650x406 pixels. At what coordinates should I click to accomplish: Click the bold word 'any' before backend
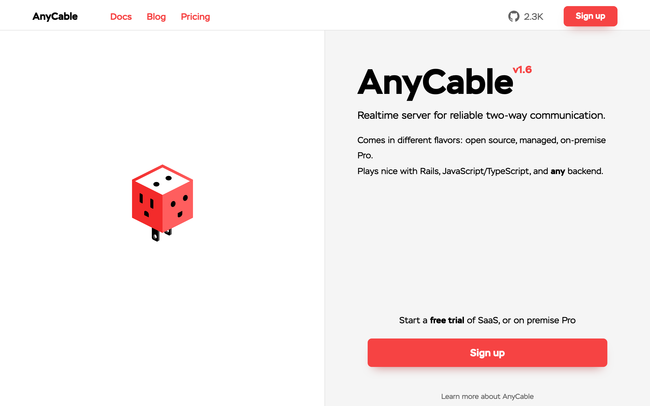coord(558,171)
